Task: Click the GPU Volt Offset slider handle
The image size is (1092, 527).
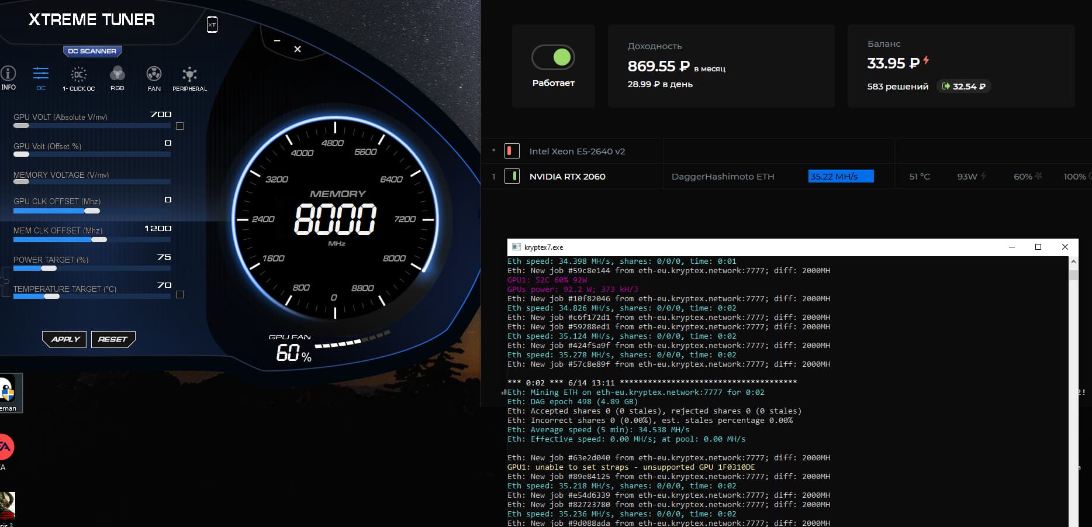Action: tap(21, 154)
